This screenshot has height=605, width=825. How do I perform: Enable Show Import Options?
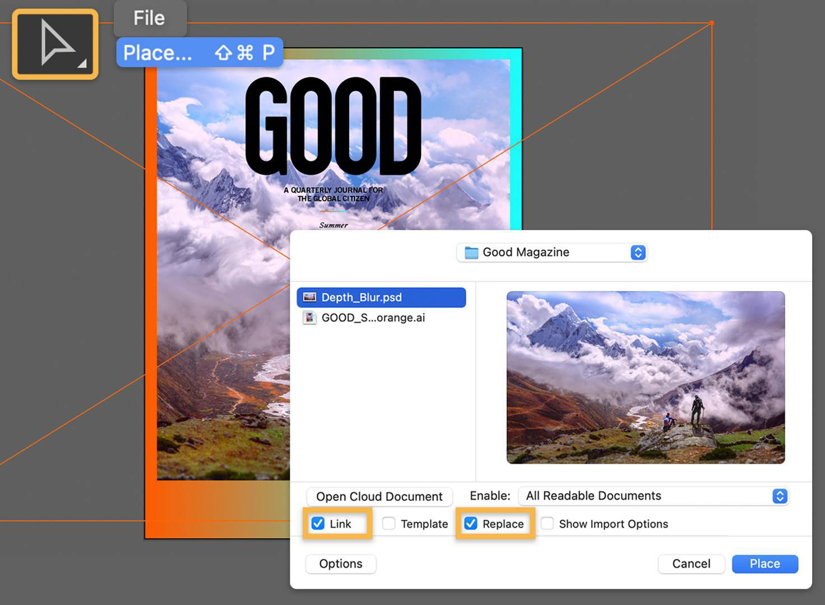pos(547,523)
